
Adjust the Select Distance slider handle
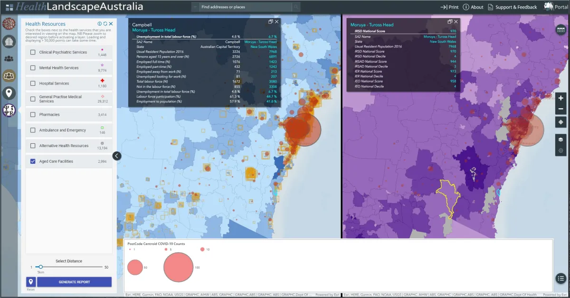[41, 267]
